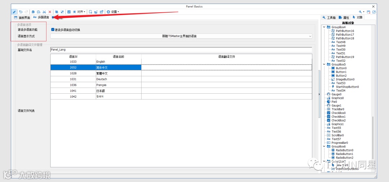Click the open panel folder icon
This screenshot has height=182, width=389.
coord(96,12)
